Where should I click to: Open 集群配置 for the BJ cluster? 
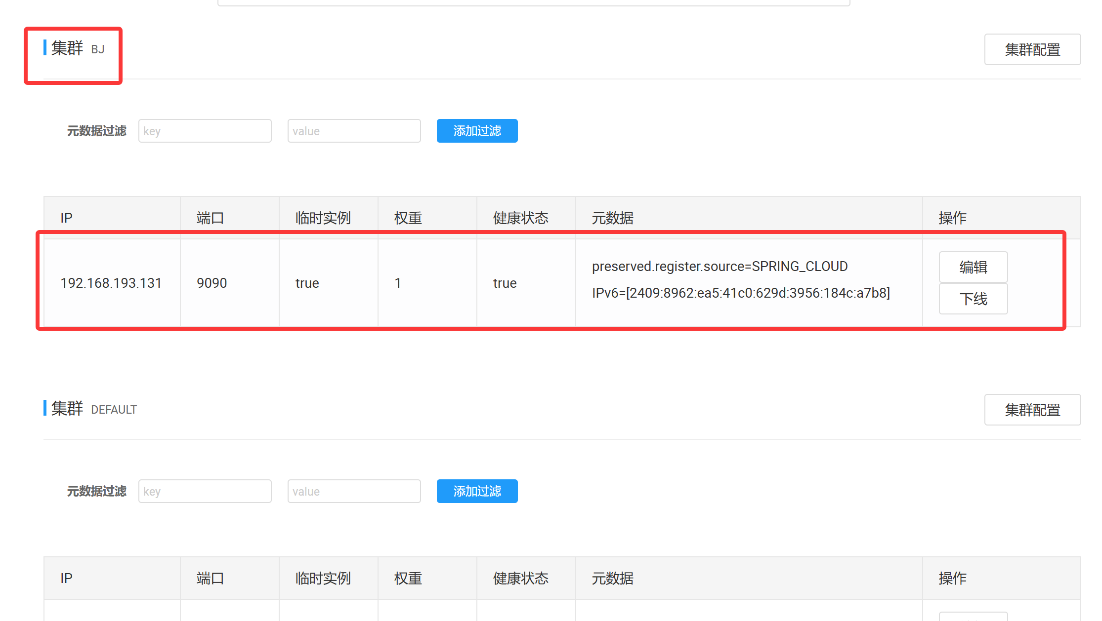click(x=1032, y=49)
